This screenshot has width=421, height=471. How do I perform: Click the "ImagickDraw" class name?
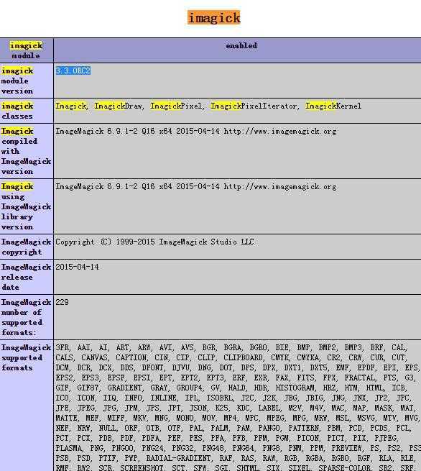click(119, 106)
